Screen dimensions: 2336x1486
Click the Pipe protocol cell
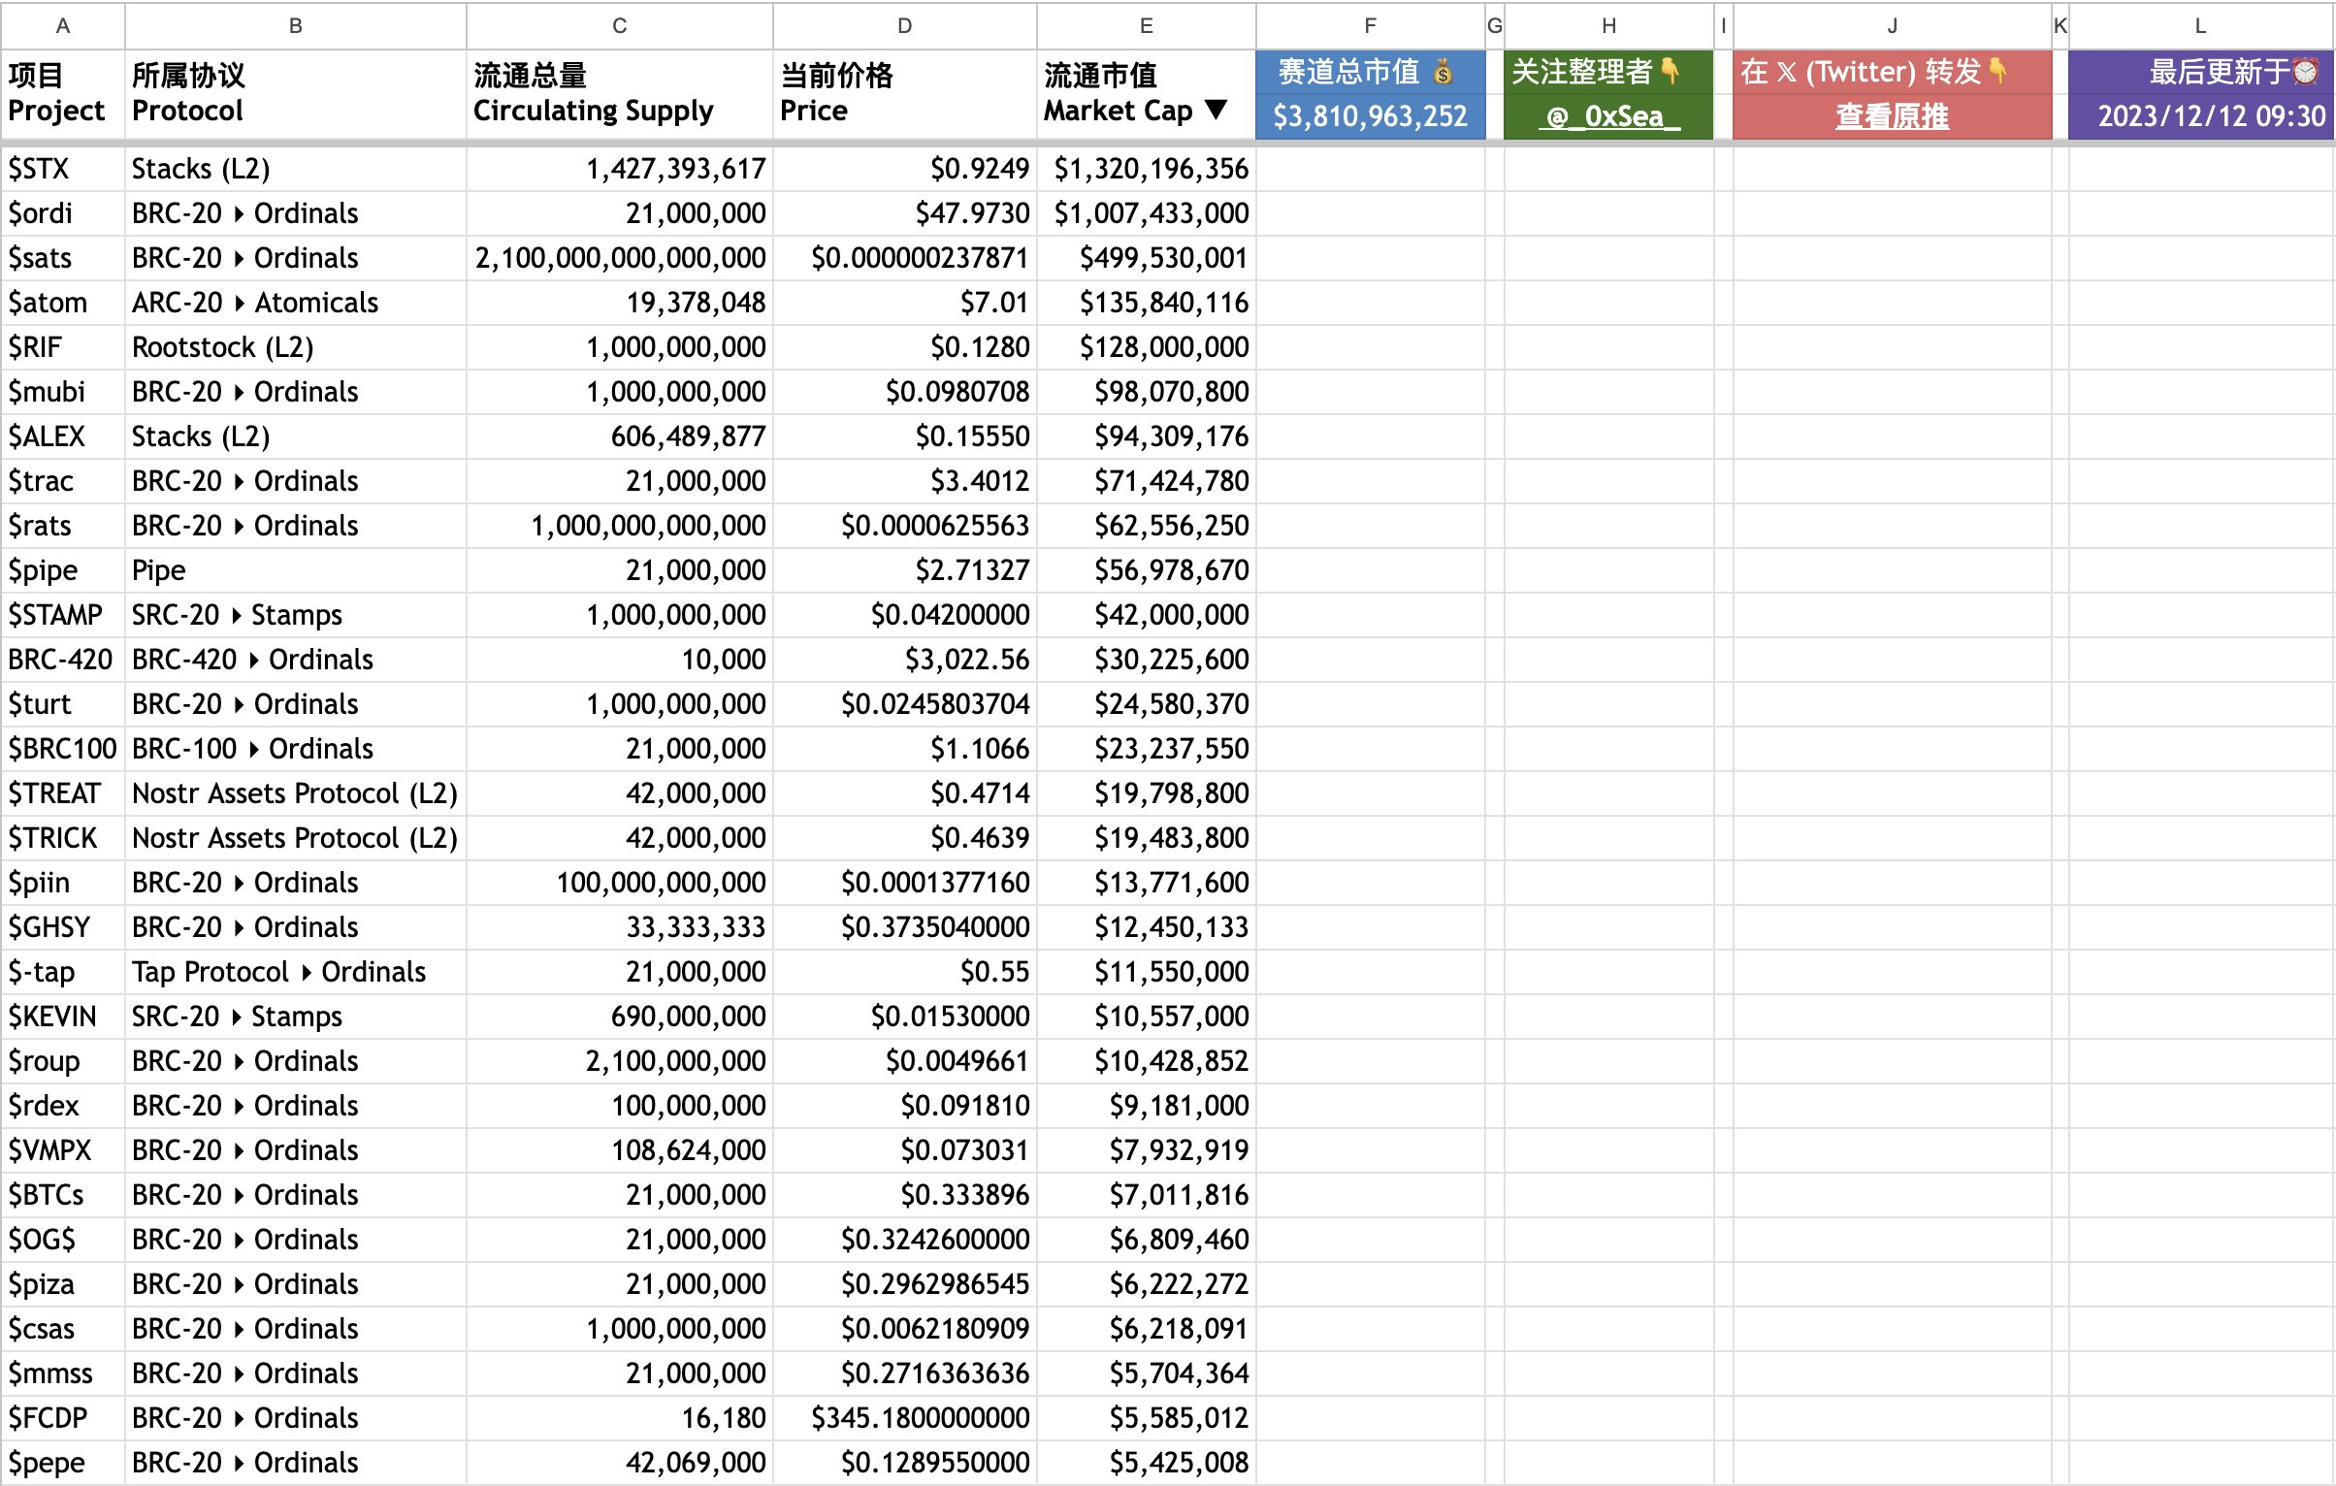[x=296, y=570]
